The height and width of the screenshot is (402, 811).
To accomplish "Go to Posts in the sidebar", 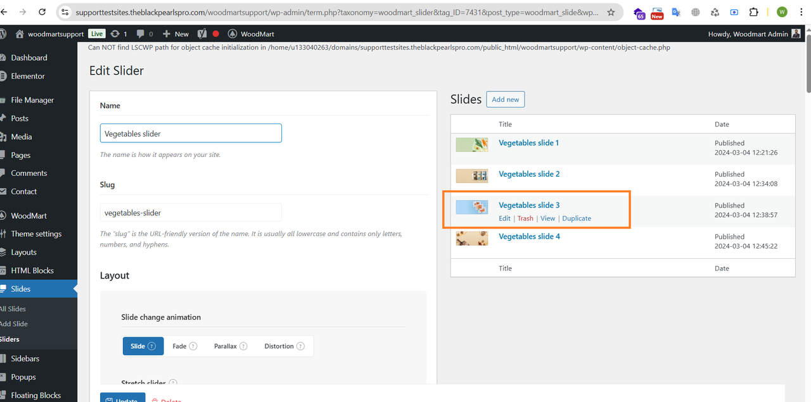I will coord(20,118).
